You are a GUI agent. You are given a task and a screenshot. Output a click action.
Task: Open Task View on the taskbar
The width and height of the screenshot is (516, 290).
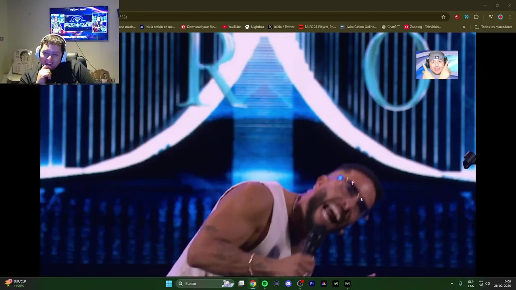coord(241,284)
